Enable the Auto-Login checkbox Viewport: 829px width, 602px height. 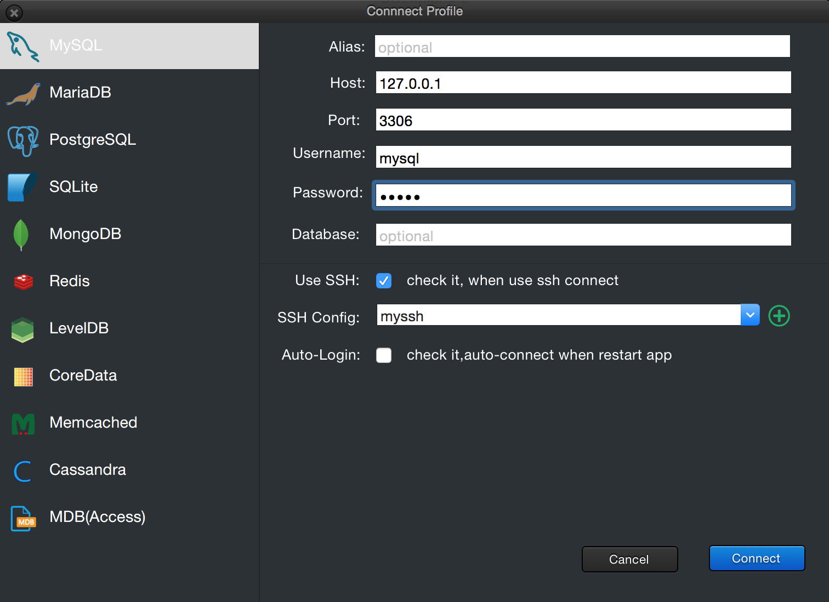(384, 355)
